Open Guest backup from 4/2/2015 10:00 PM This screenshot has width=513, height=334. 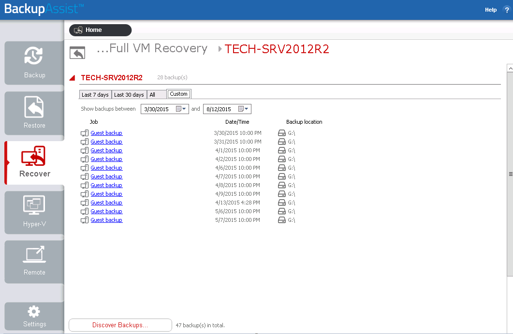pyautogui.click(x=106, y=159)
